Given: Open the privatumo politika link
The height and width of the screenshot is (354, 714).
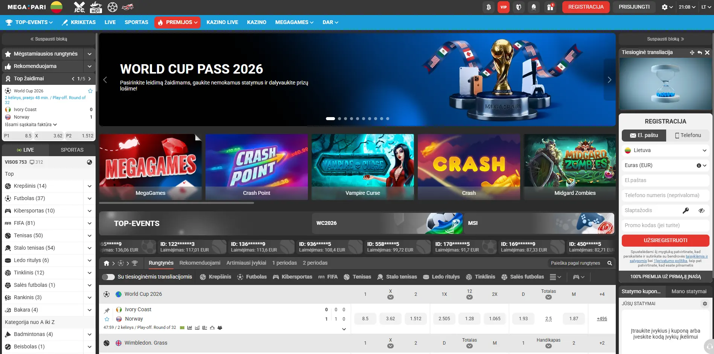Looking at the screenshot, I should (x=671, y=261).
